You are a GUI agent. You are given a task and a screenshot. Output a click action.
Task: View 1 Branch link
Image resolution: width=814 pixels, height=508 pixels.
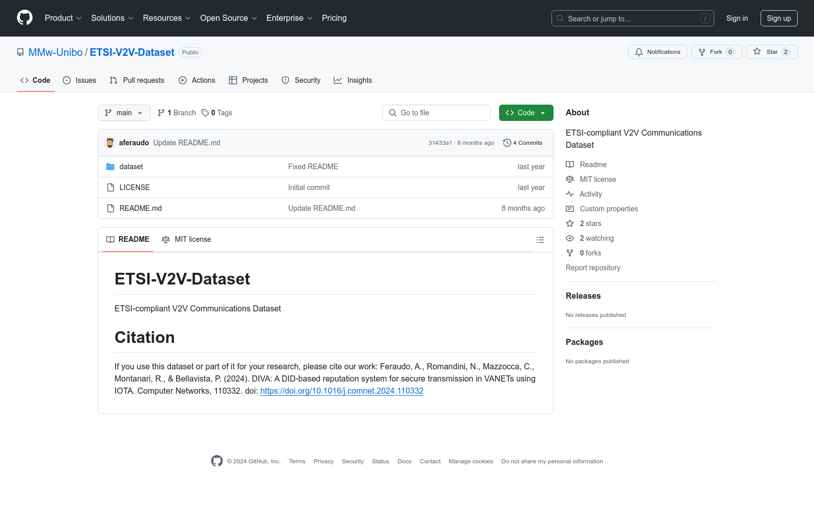pos(177,113)
